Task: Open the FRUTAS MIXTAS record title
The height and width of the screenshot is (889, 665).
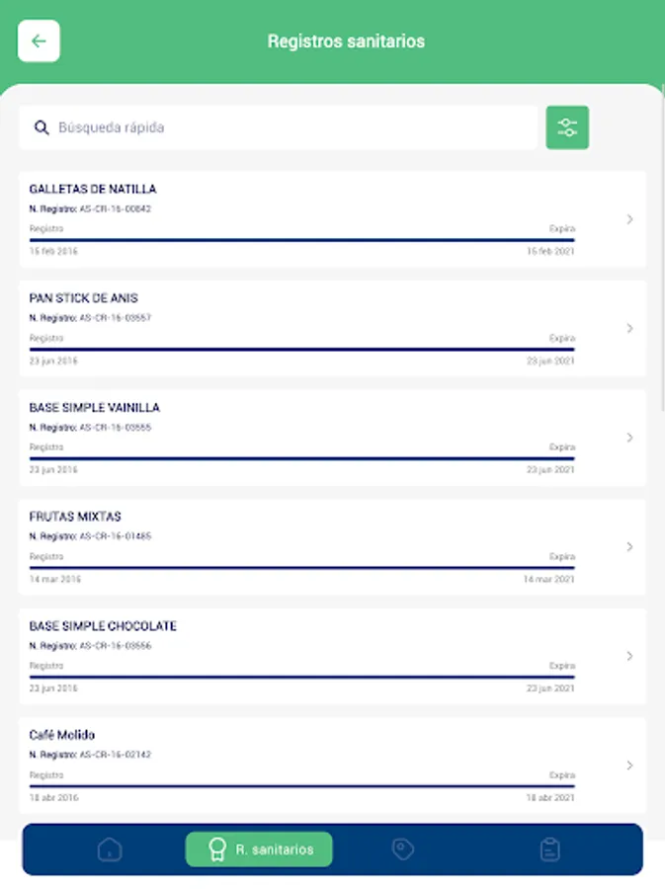Action: point(75,517)
